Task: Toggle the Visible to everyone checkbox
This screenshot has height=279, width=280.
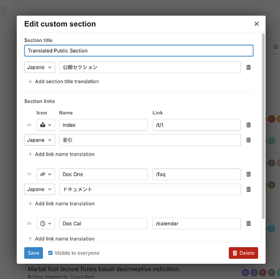Action: coord(50,253)
